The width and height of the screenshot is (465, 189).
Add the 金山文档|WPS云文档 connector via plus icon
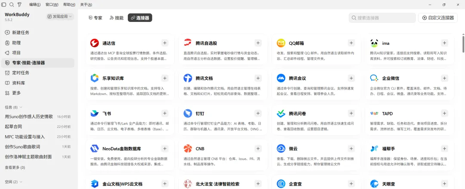[165, 184]
